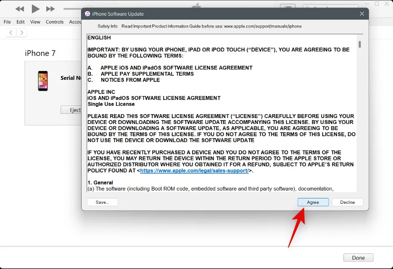Click the iPhone 7 device thumbnail

(x=43, y=81)
